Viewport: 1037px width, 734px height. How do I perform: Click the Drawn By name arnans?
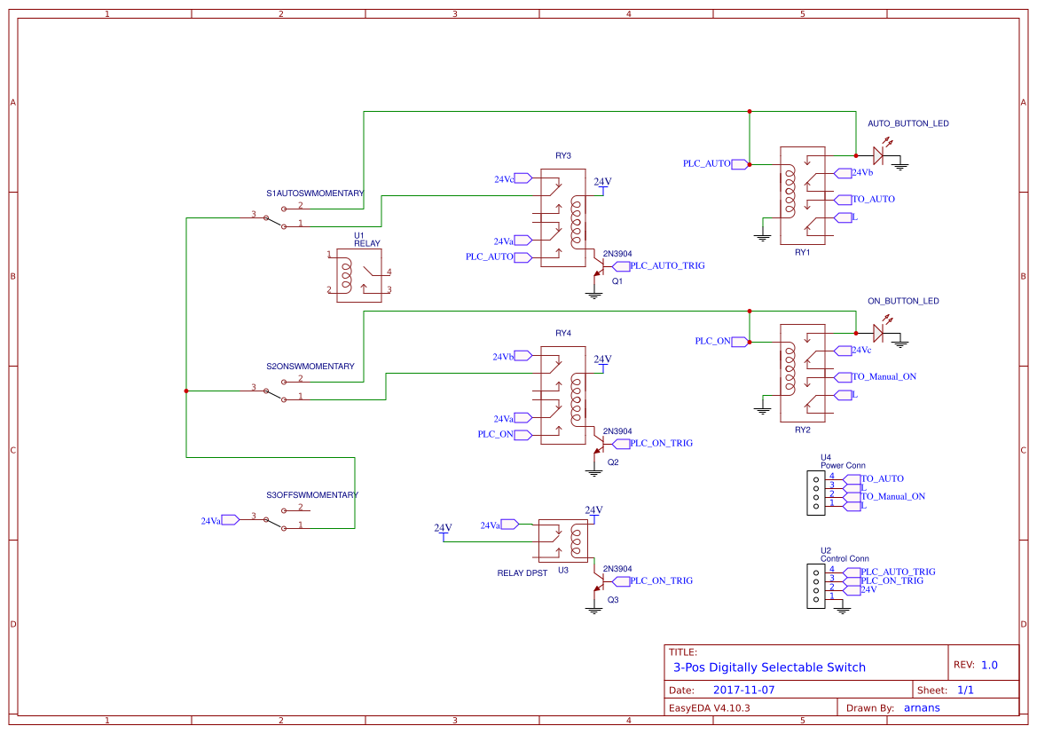coord(921,707)
